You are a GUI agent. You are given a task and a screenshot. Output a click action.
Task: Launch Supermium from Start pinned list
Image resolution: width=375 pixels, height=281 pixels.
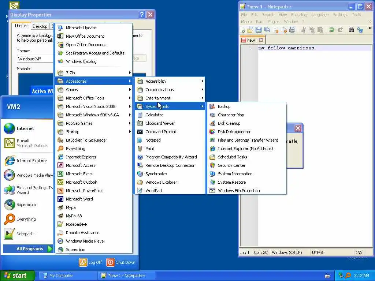(27, 205)
